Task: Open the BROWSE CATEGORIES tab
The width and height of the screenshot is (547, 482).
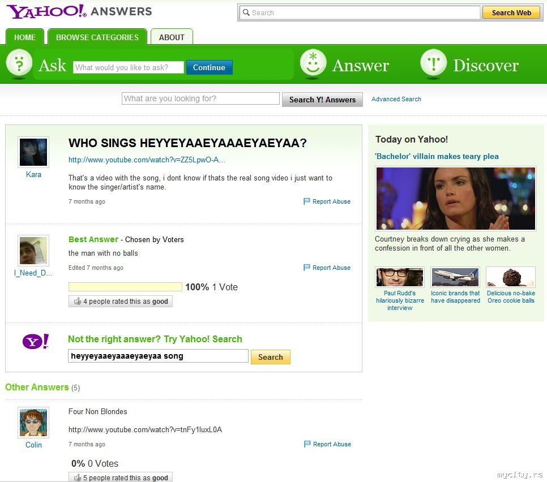Action: [97, 37]
